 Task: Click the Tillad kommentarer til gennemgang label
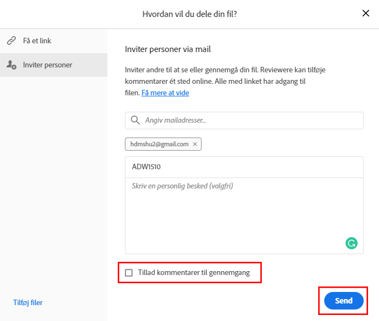[x=194, y=273]
